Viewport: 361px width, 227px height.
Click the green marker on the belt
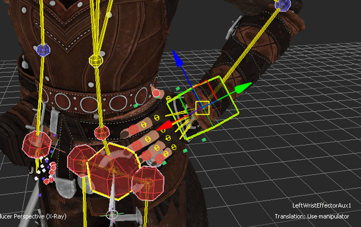(136, 106)
